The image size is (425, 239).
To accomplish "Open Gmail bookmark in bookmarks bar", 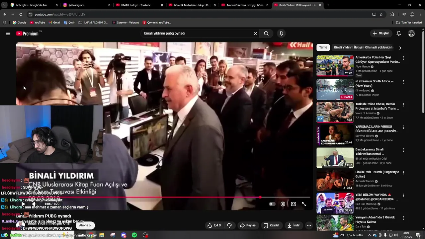I will pos(54,23).
